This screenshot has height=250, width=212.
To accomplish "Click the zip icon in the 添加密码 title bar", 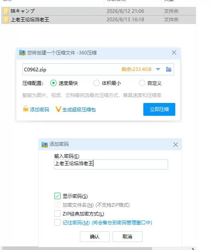I will (45, 144).
